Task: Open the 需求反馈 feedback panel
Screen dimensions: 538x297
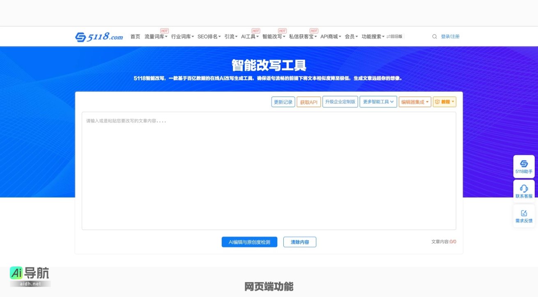Action: coord(524,214)
